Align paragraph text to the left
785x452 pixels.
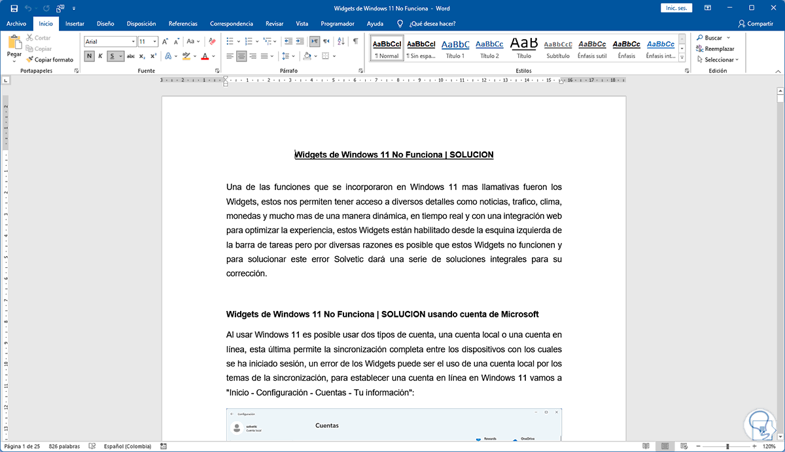click(x=230, y=56)
